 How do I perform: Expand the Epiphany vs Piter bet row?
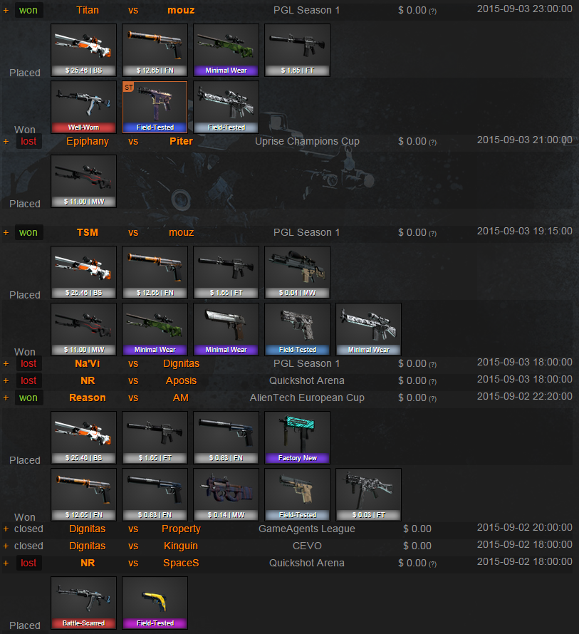[x=6, y=142]
